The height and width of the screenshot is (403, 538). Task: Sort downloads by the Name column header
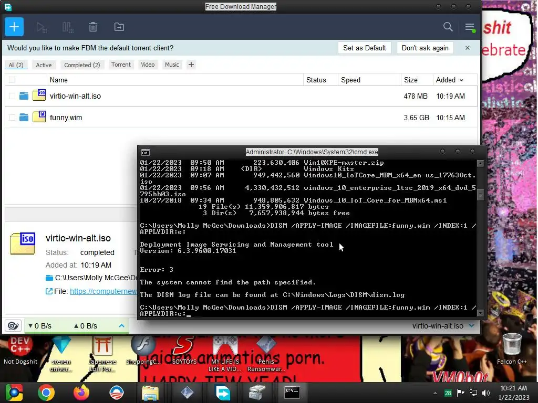[x=175, y=80]
